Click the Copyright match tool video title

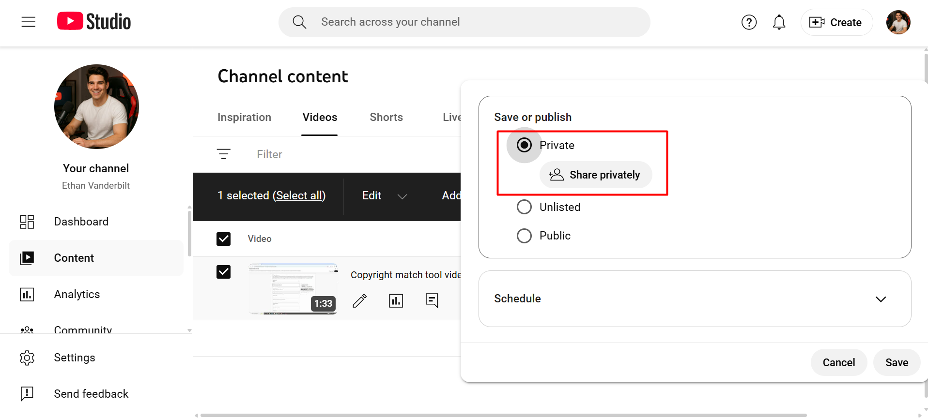point(405,275)
